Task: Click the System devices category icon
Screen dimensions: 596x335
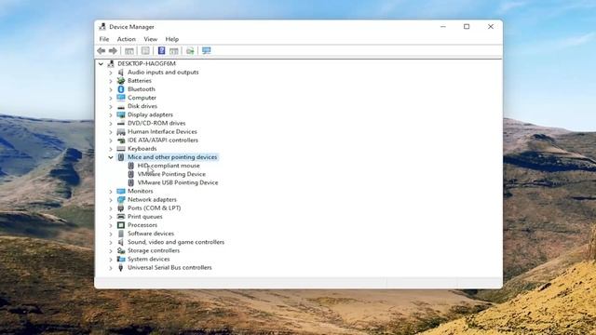Action: [121, 259]
